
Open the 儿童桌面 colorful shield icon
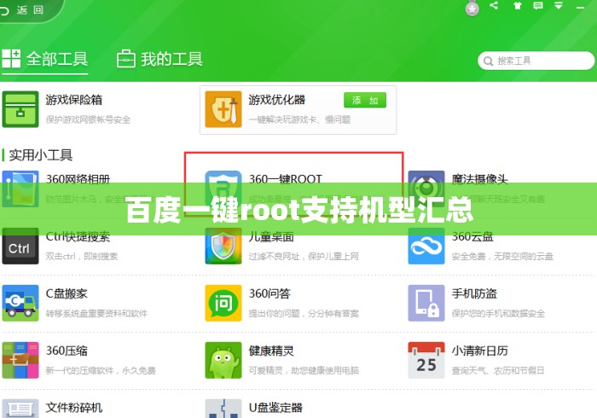[223, 246]
